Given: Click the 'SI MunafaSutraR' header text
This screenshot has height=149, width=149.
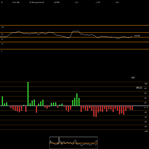Looking at the screenshot, I should click(37, 2).
